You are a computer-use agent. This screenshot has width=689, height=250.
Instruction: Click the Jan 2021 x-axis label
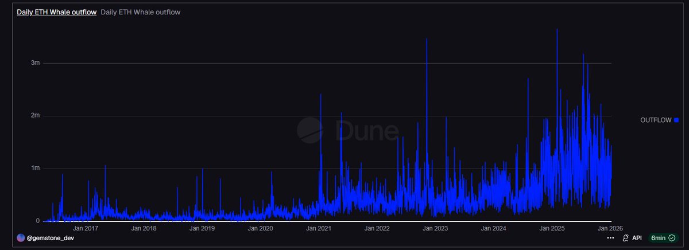point(319,228)
